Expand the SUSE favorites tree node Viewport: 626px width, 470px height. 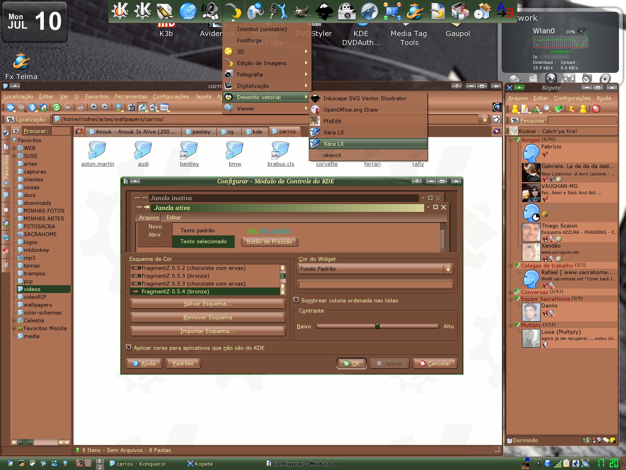point(14,156)
